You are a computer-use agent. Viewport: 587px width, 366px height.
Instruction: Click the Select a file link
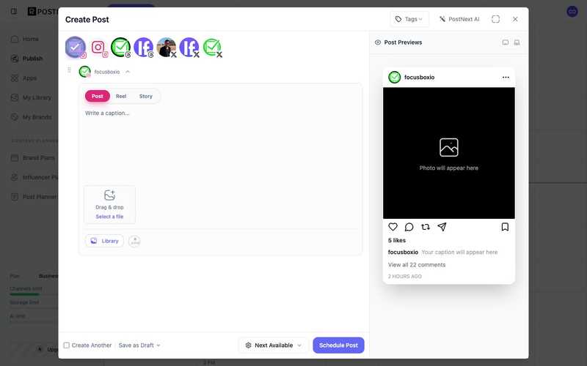point(109,217)
